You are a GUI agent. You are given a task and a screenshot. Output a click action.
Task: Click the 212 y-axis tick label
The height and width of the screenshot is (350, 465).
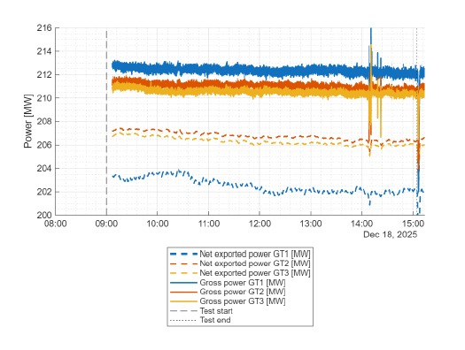pyautogui.click(x=44, y=75)
